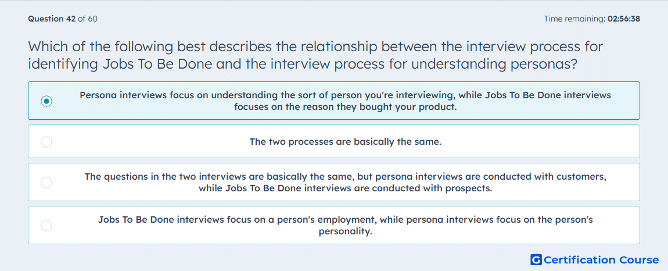Select radio button for 'The two processes are basically the same'
The height and width of the screenshot is (271, 668).
coord(46,142)
